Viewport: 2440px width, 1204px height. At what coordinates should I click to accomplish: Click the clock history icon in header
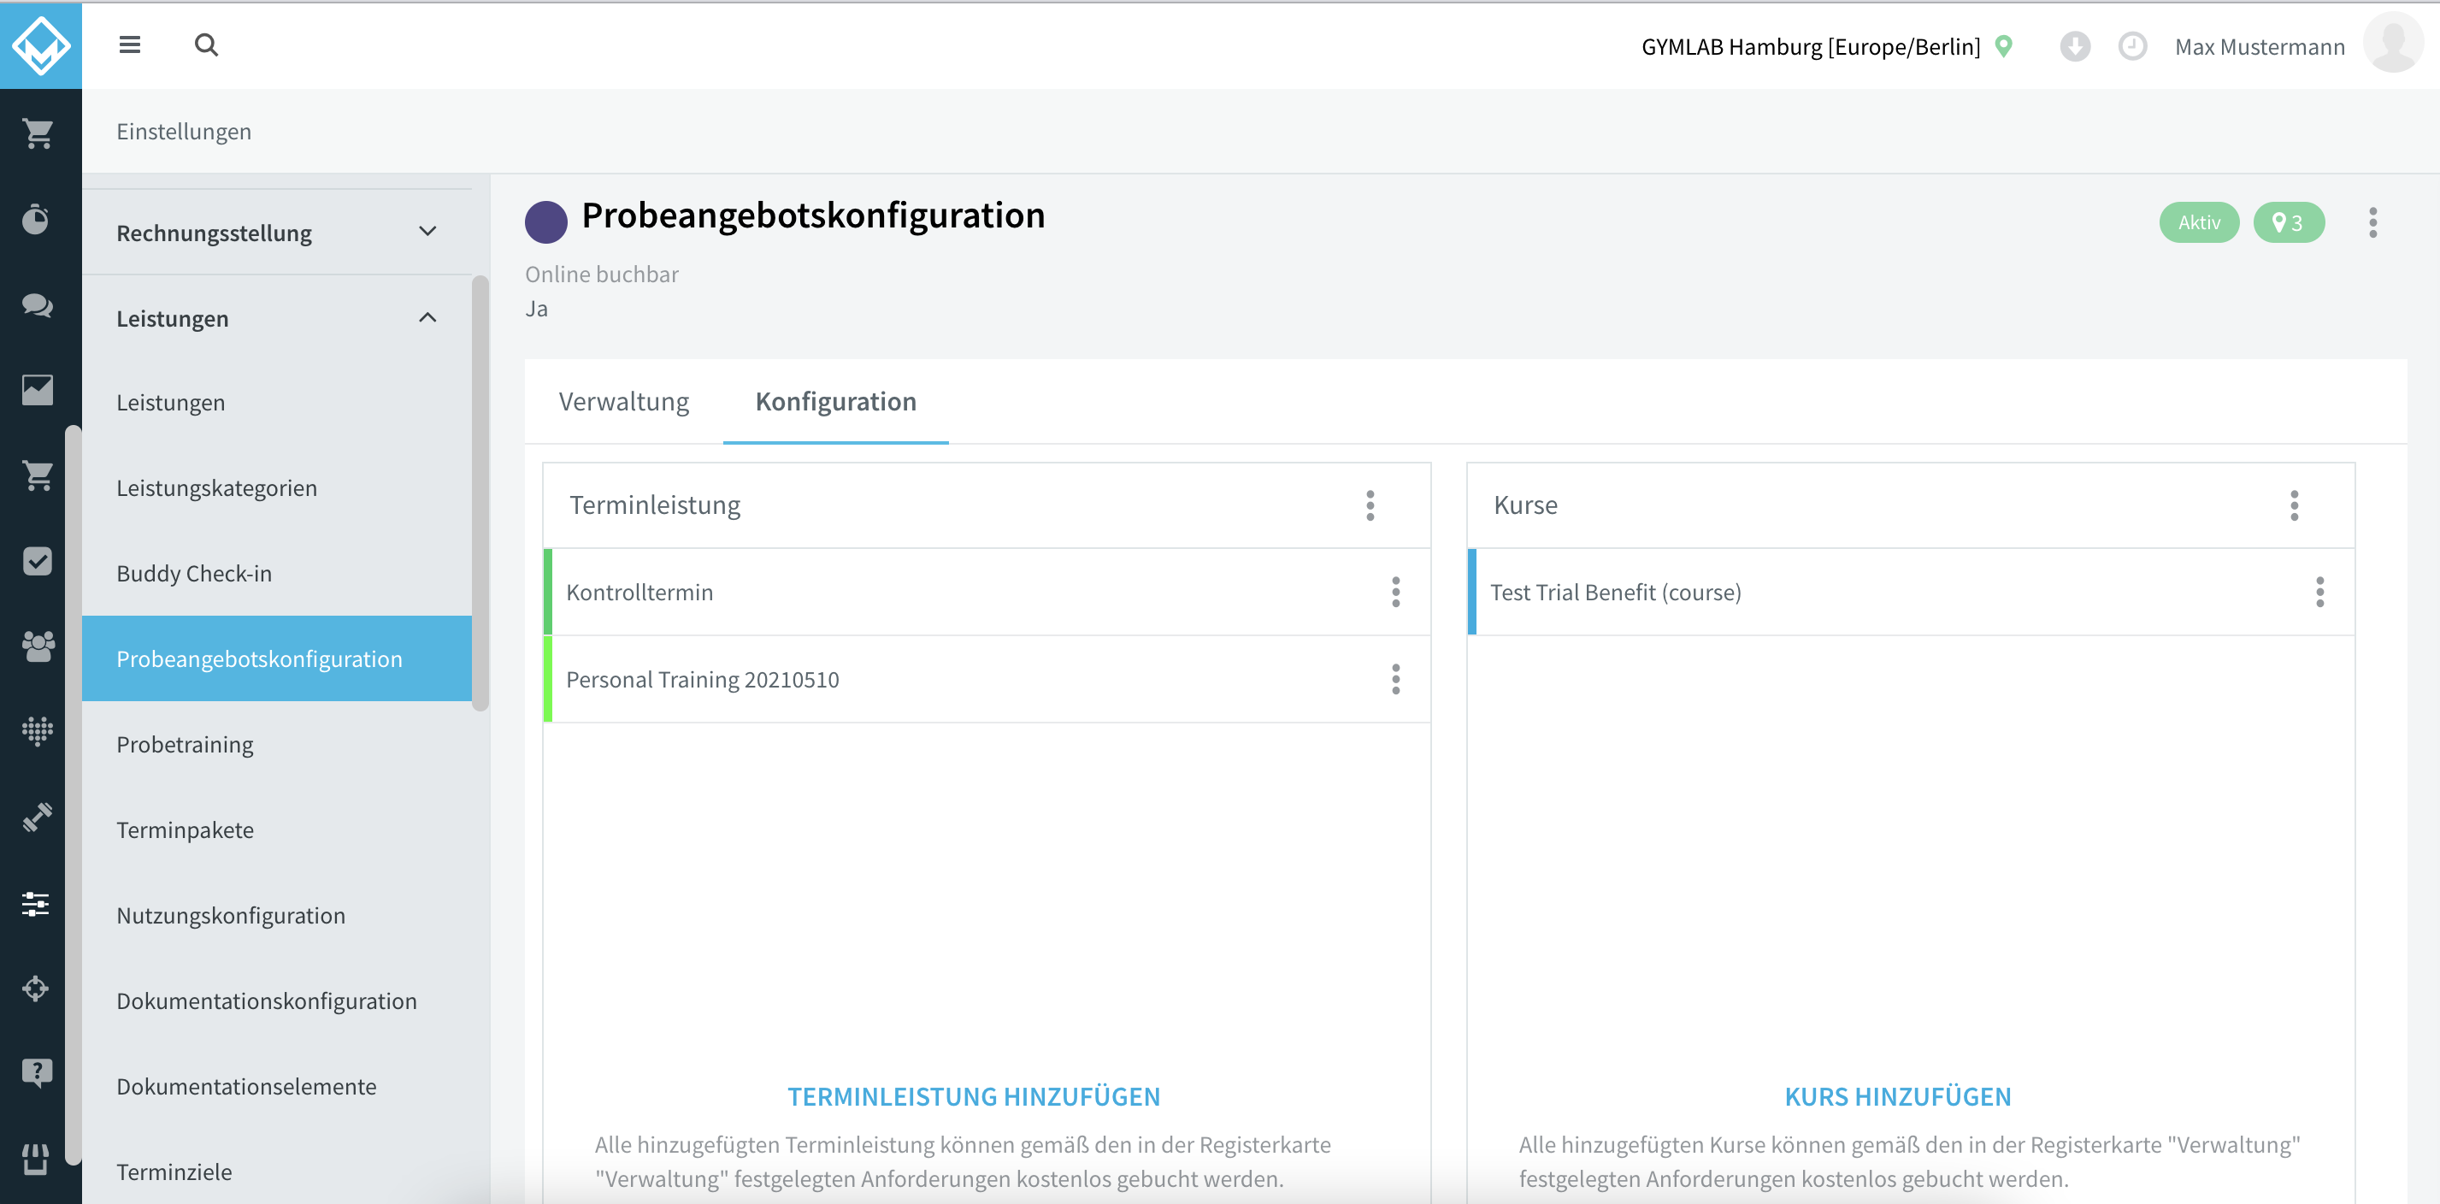[2132, 45]
